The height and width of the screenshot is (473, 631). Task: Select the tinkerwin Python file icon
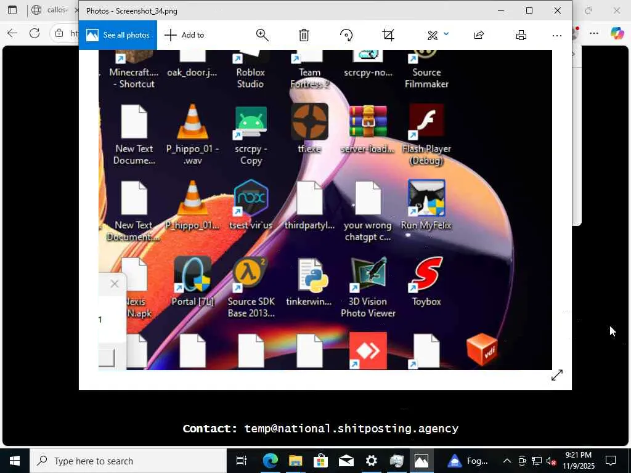pos(312,275)
